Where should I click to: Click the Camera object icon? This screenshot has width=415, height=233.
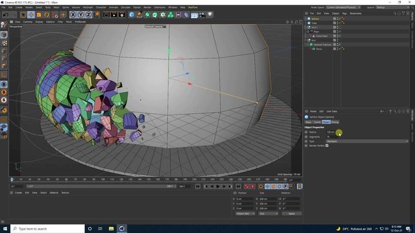[202, 15]
